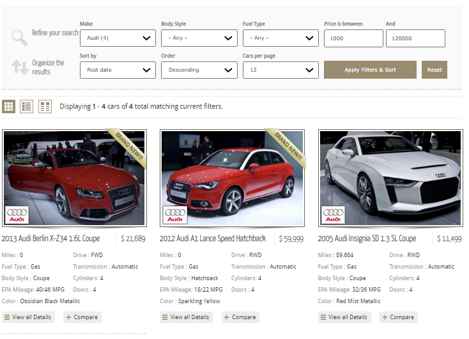View all Details for 2005 Audi Insignia
The width and height of the screenshot is (469, 339).
344,317
